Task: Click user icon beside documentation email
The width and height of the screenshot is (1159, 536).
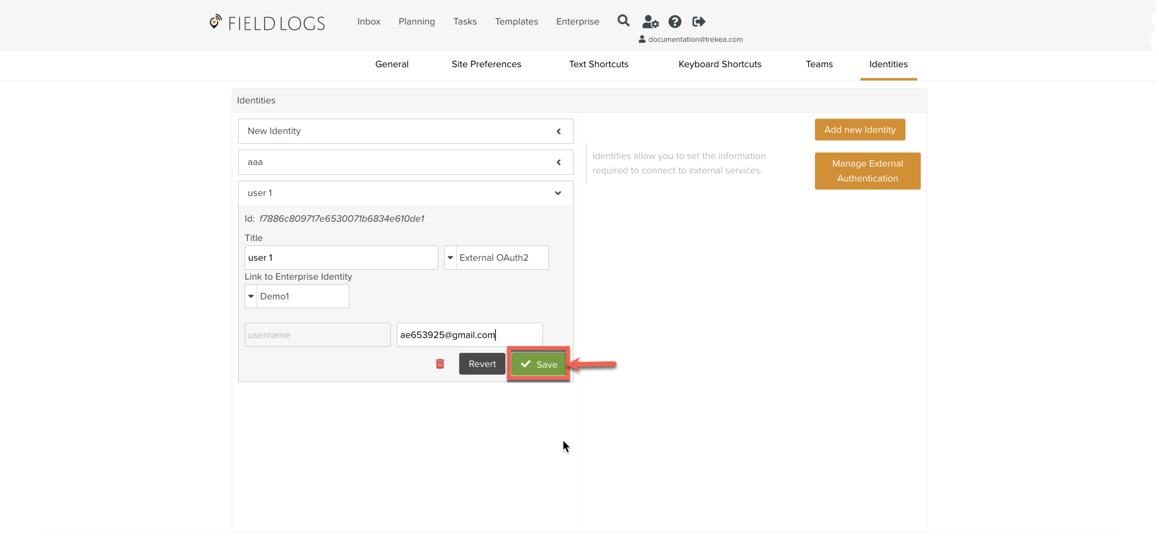Action: point(642,39)
